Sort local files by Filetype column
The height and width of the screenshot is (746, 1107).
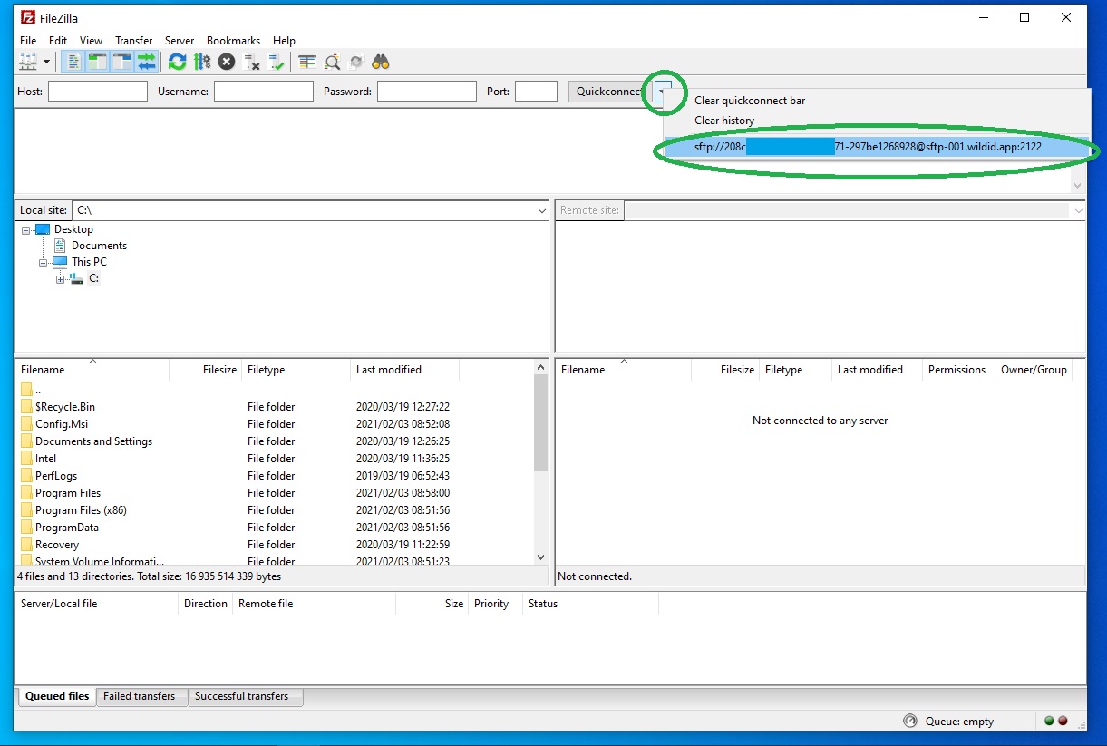[296, 370]
